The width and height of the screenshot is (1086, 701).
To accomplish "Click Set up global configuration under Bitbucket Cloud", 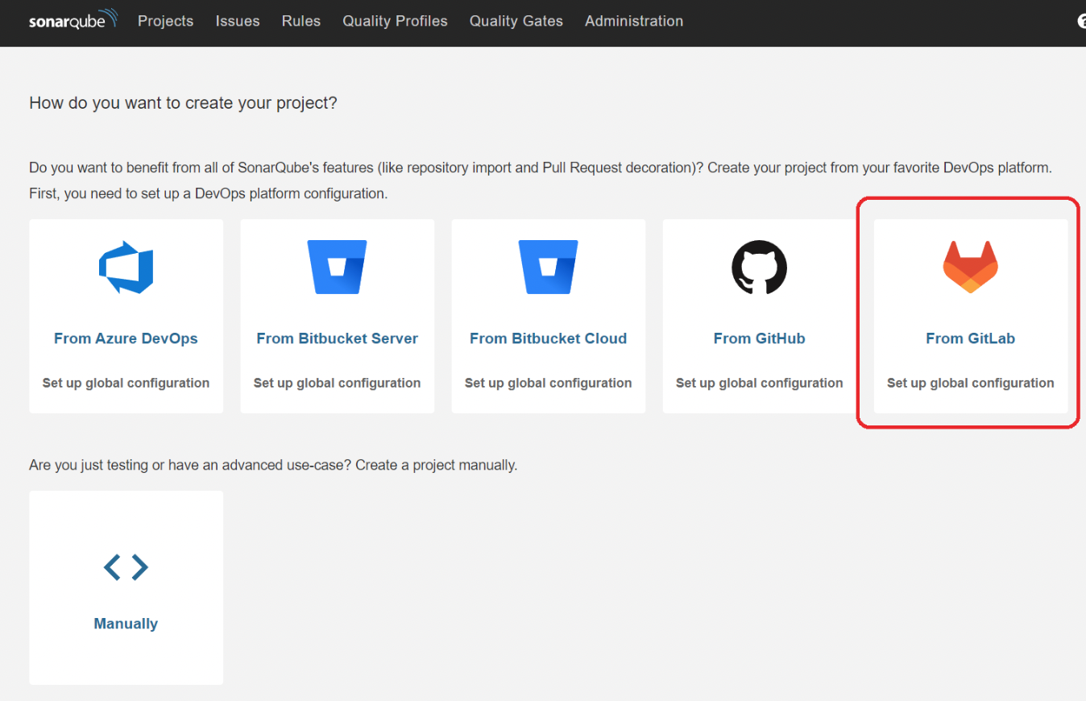I will (548, 383).
